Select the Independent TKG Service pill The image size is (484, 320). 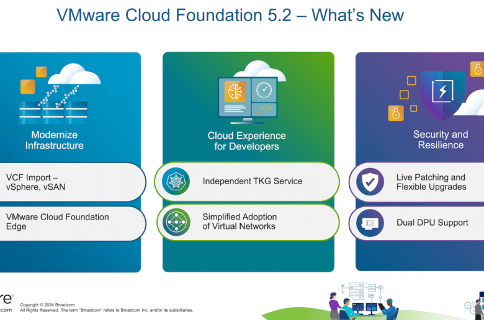247,182
